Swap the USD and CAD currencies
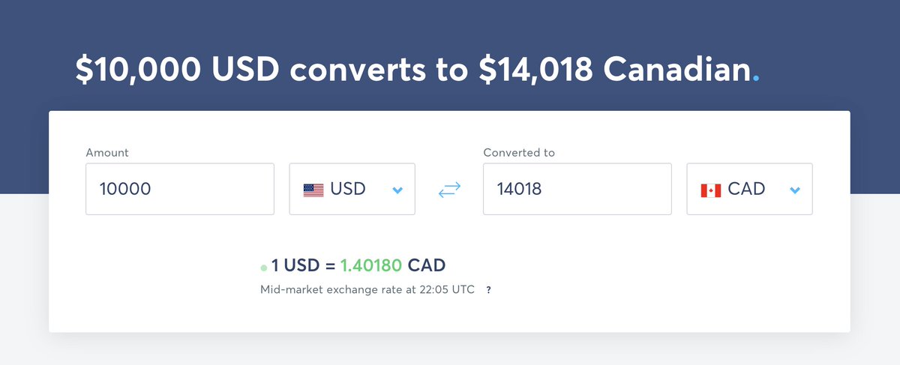 point(448,190)
